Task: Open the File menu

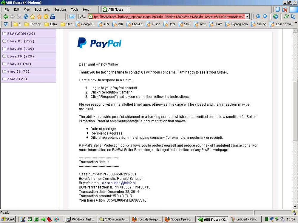Action: [x=7, y=10]
